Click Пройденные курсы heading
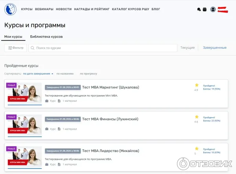236x174 pixels. coord(21,66)
